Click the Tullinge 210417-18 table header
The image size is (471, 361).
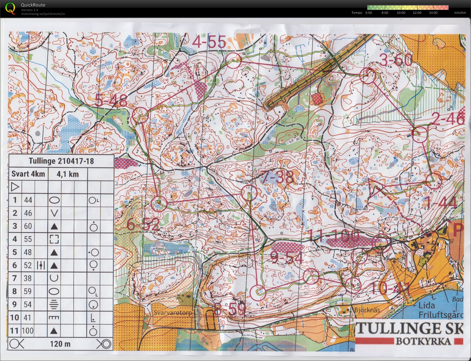tap(61, 161)
